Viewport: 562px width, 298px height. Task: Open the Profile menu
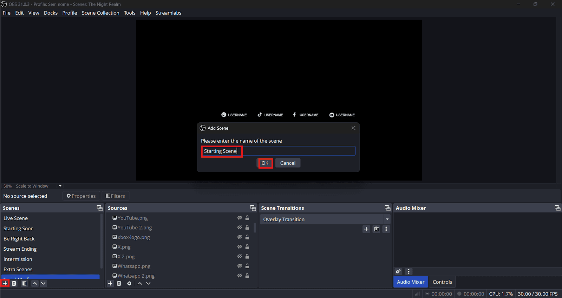[70, 13]
